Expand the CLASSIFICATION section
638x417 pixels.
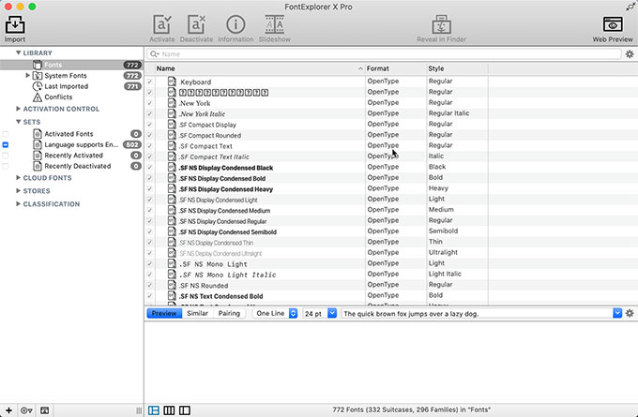tap(18, 203)
